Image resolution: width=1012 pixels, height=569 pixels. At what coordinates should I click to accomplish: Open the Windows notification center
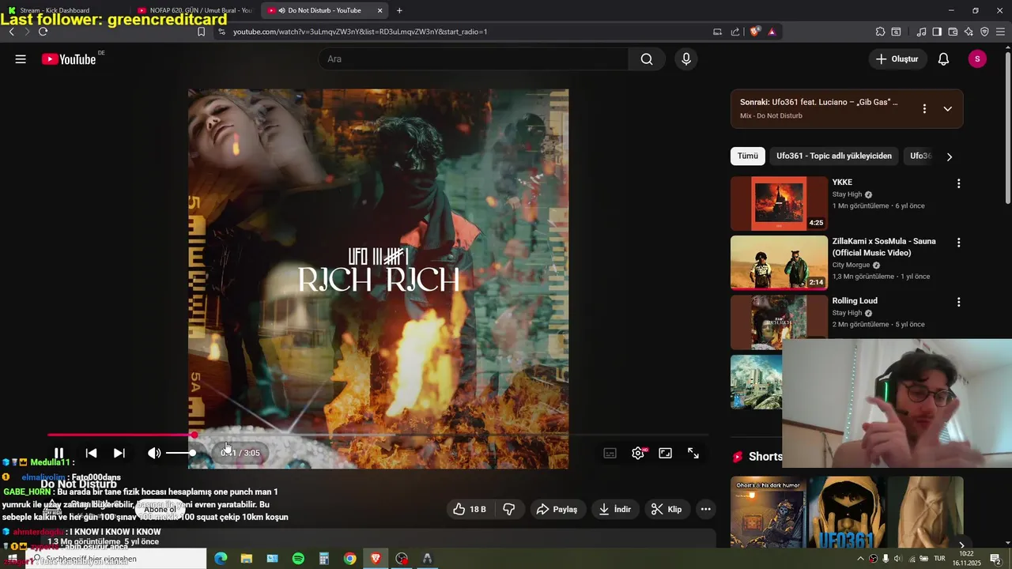[995, 559]
